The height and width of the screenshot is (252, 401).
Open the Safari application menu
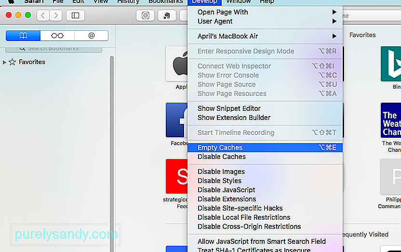pyautogui.click(x=34, y=2)
